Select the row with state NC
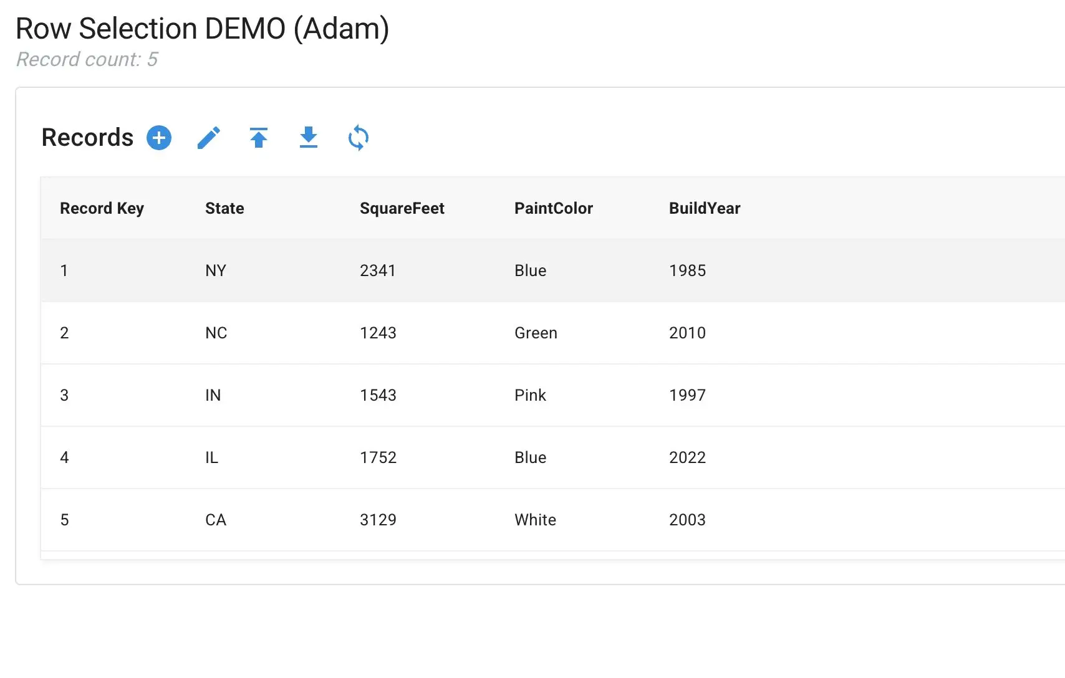This screenshot has height=678, width=1065. tap(216, 333)
